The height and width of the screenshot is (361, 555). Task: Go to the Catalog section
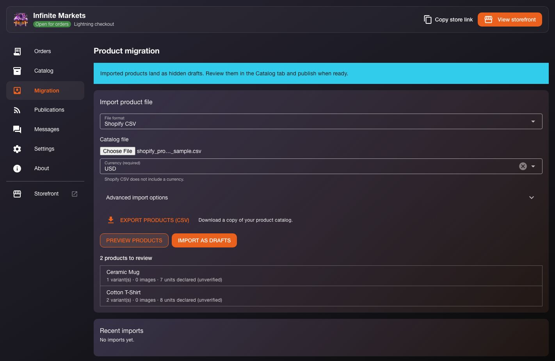(x=45, y=71)
